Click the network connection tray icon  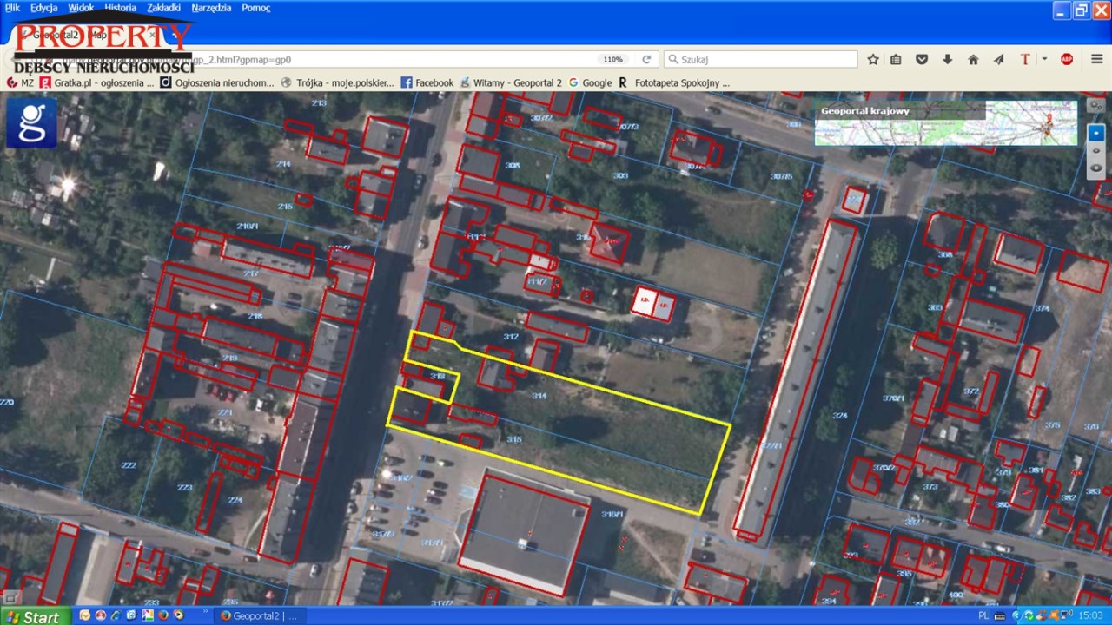(x=1066, y=615)
